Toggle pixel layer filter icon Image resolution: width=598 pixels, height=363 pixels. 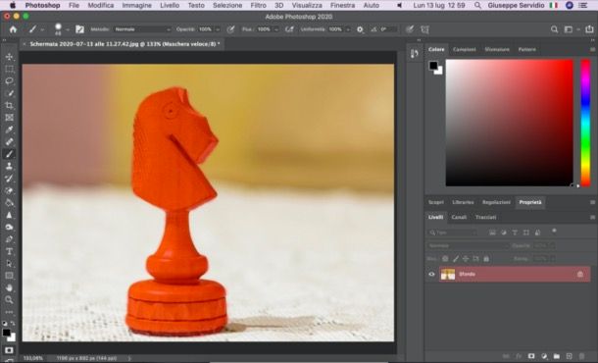492,233
